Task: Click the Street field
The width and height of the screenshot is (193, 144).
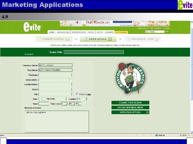Action: 55,89
